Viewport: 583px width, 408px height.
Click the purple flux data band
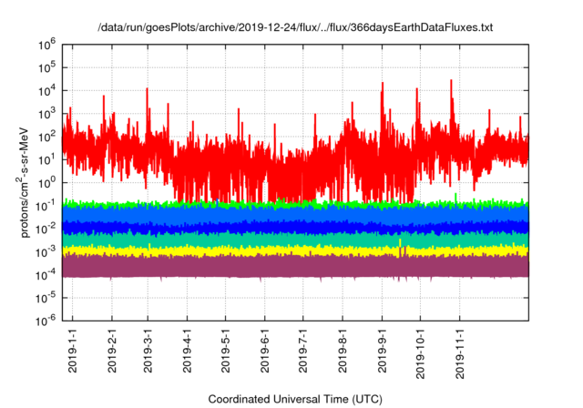tap(295, 267)
